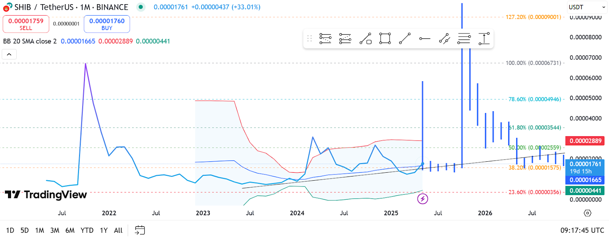Click the 0.00001761 last price in header

(x=171, y=7)
